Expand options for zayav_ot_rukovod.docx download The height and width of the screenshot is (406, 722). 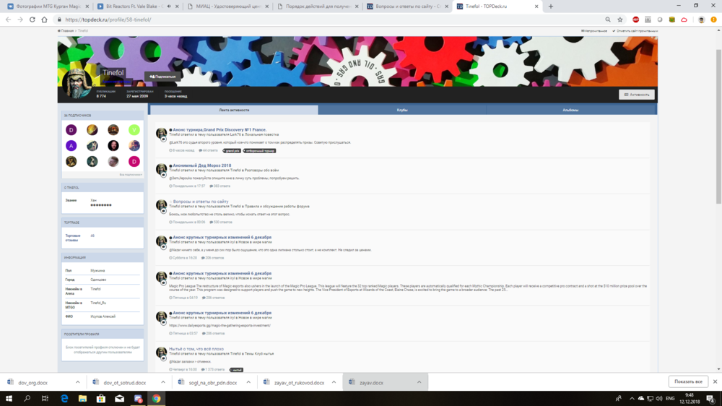[x=334, y=382]
